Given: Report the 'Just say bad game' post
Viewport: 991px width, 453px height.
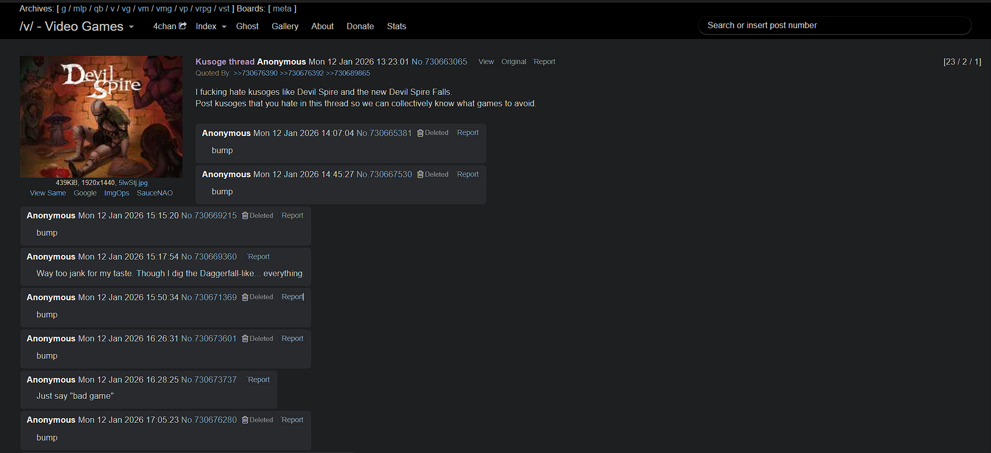Looking at the screenshot, I should [x=259, y=380].
